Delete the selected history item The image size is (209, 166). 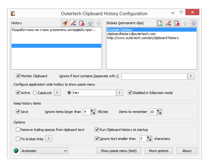[82, 23]
